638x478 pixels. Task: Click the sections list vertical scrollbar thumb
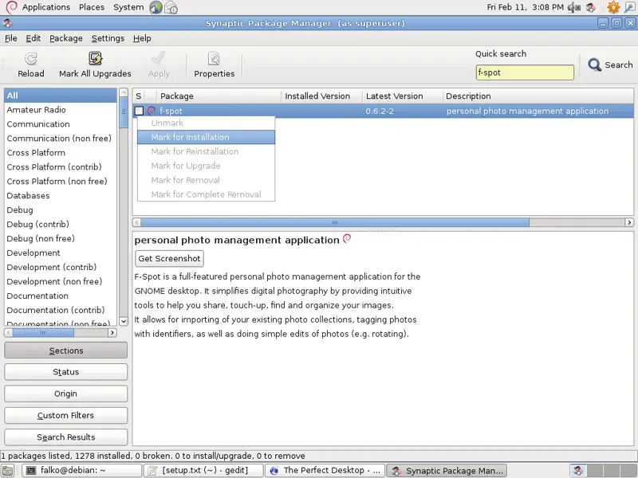click(x=124, y=112)
